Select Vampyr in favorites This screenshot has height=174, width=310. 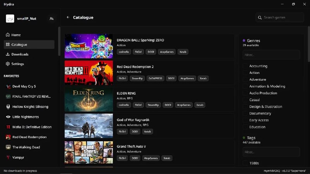click(29, 157)
